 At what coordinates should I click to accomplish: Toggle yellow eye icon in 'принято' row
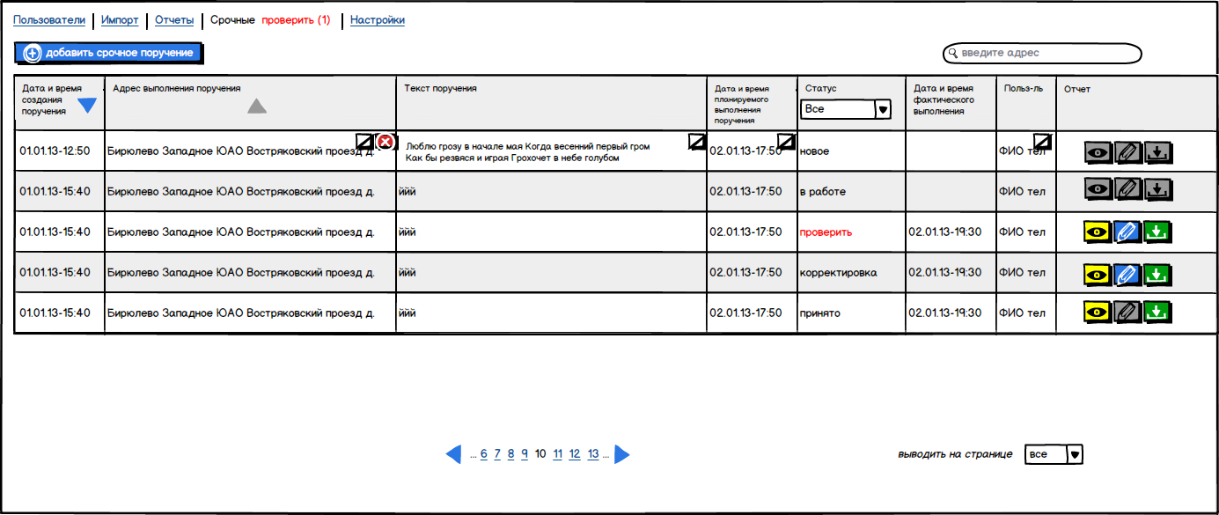[1097, 312]
